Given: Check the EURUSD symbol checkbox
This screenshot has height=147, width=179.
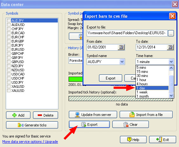Looking at the screenshot, I should (9, 49).
